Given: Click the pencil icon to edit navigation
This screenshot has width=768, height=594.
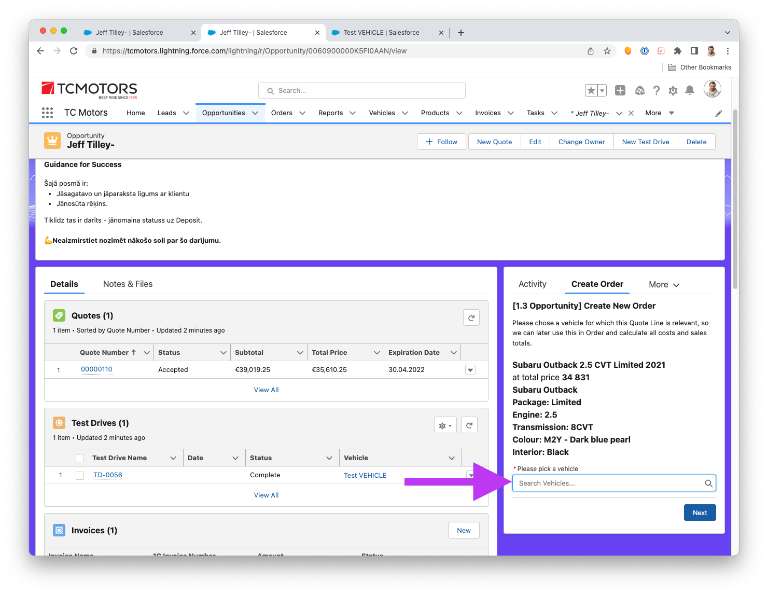Looking at the screenshot, I should [x=719, y=113].
